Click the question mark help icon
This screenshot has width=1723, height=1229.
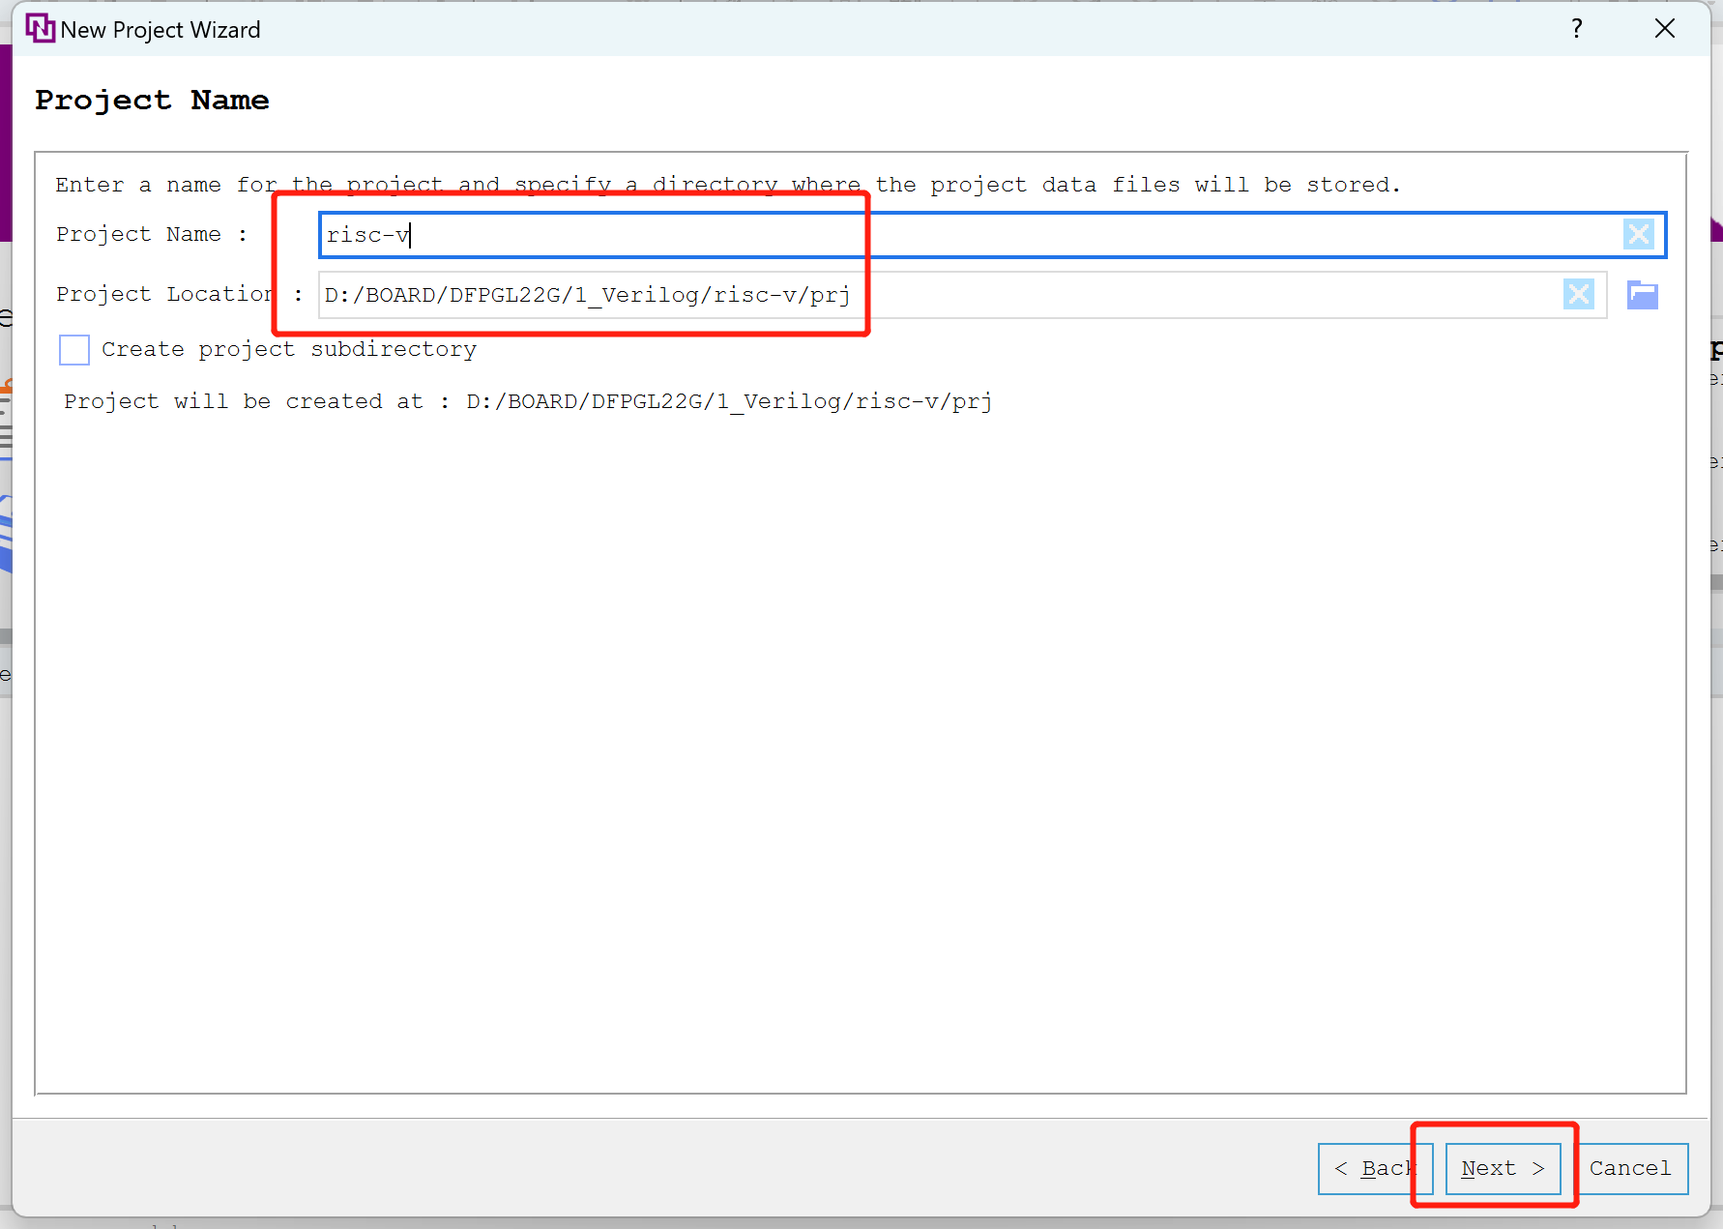[1576, 29]
